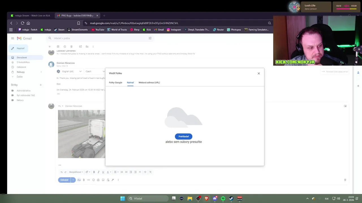Click the undo icon in formatting bar
The height and width of the screenshot is (203, 362).
pos(61,172)
